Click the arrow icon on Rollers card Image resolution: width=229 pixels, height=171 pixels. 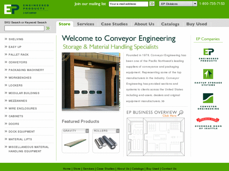(x=118, y=131)
